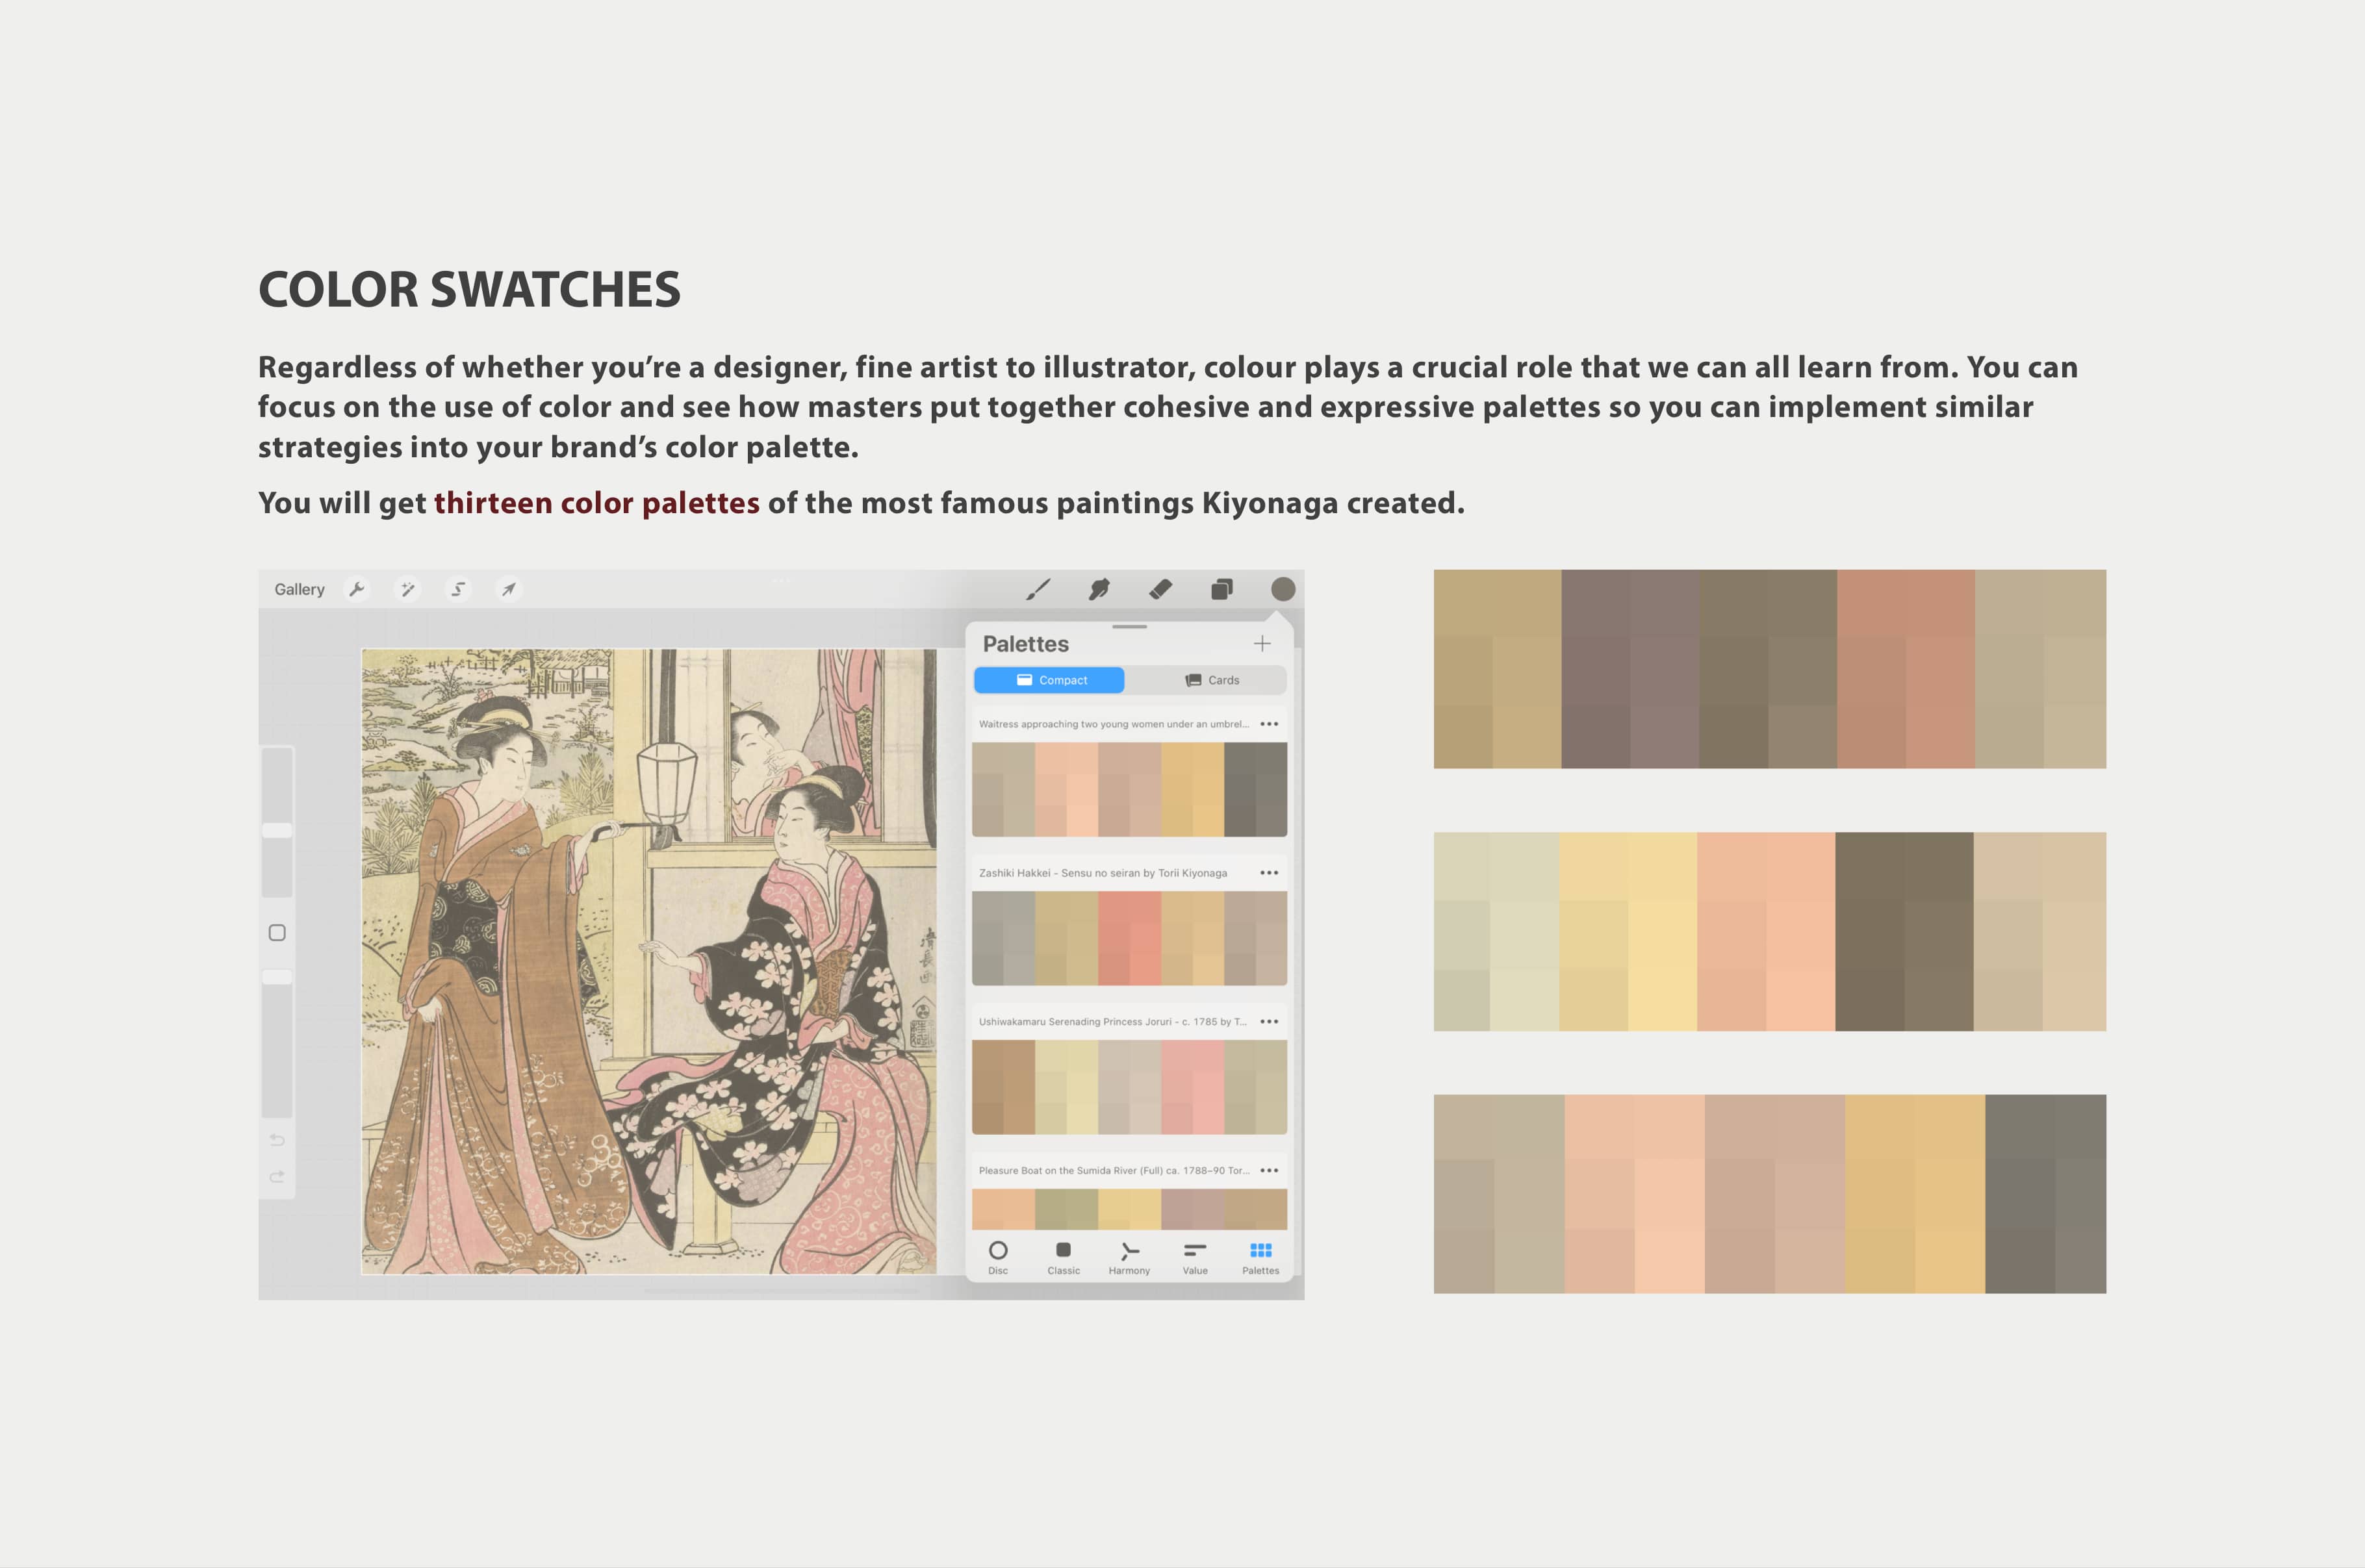The image size is (2365, 1568).
Task: Return to the Gallery
Action: coord(298,589)
